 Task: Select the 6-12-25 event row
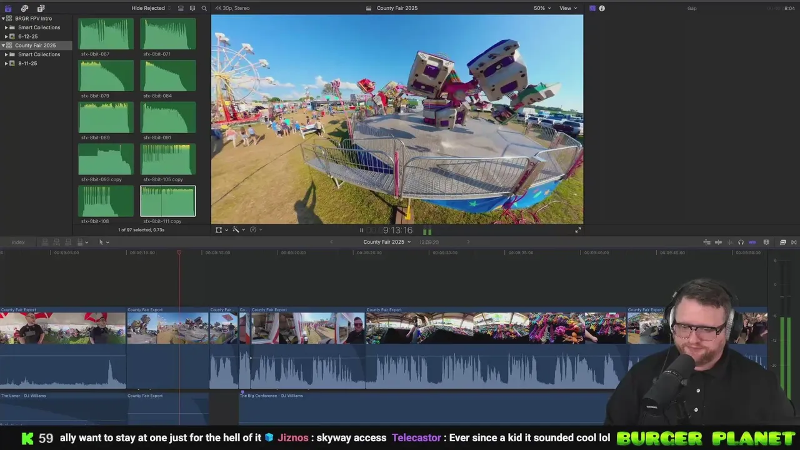pos(36,36)
